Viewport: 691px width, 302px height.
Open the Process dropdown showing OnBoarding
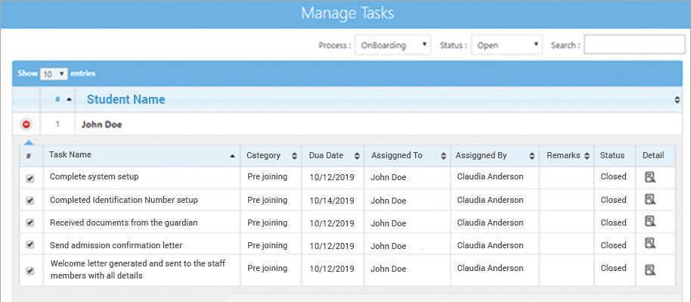[392, 45]
